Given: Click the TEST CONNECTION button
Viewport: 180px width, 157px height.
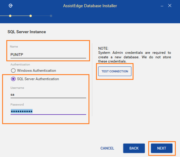Looking at the screenshot, I should (115, 71).
